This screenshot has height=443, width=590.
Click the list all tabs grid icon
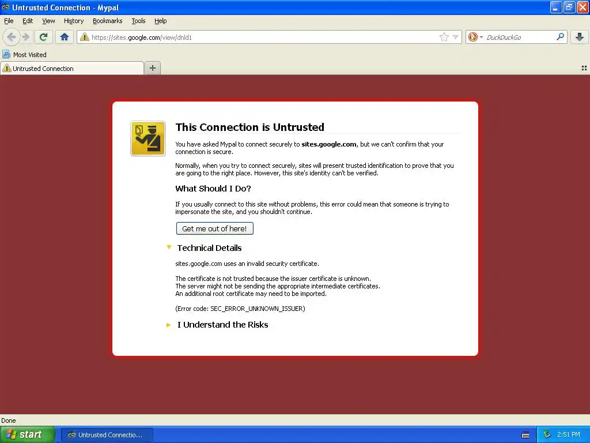click(x=584, y=68)
